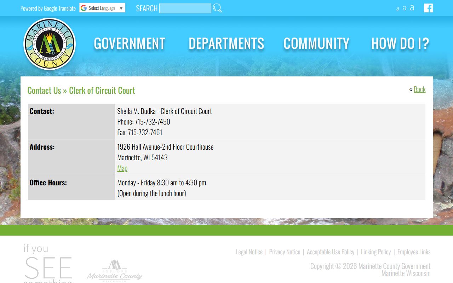
Task: Go back using the Back link
Action: (x=419, y=89)
